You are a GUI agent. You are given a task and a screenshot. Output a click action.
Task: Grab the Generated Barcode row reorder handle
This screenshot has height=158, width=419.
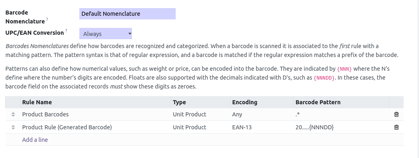coord(13,127)
